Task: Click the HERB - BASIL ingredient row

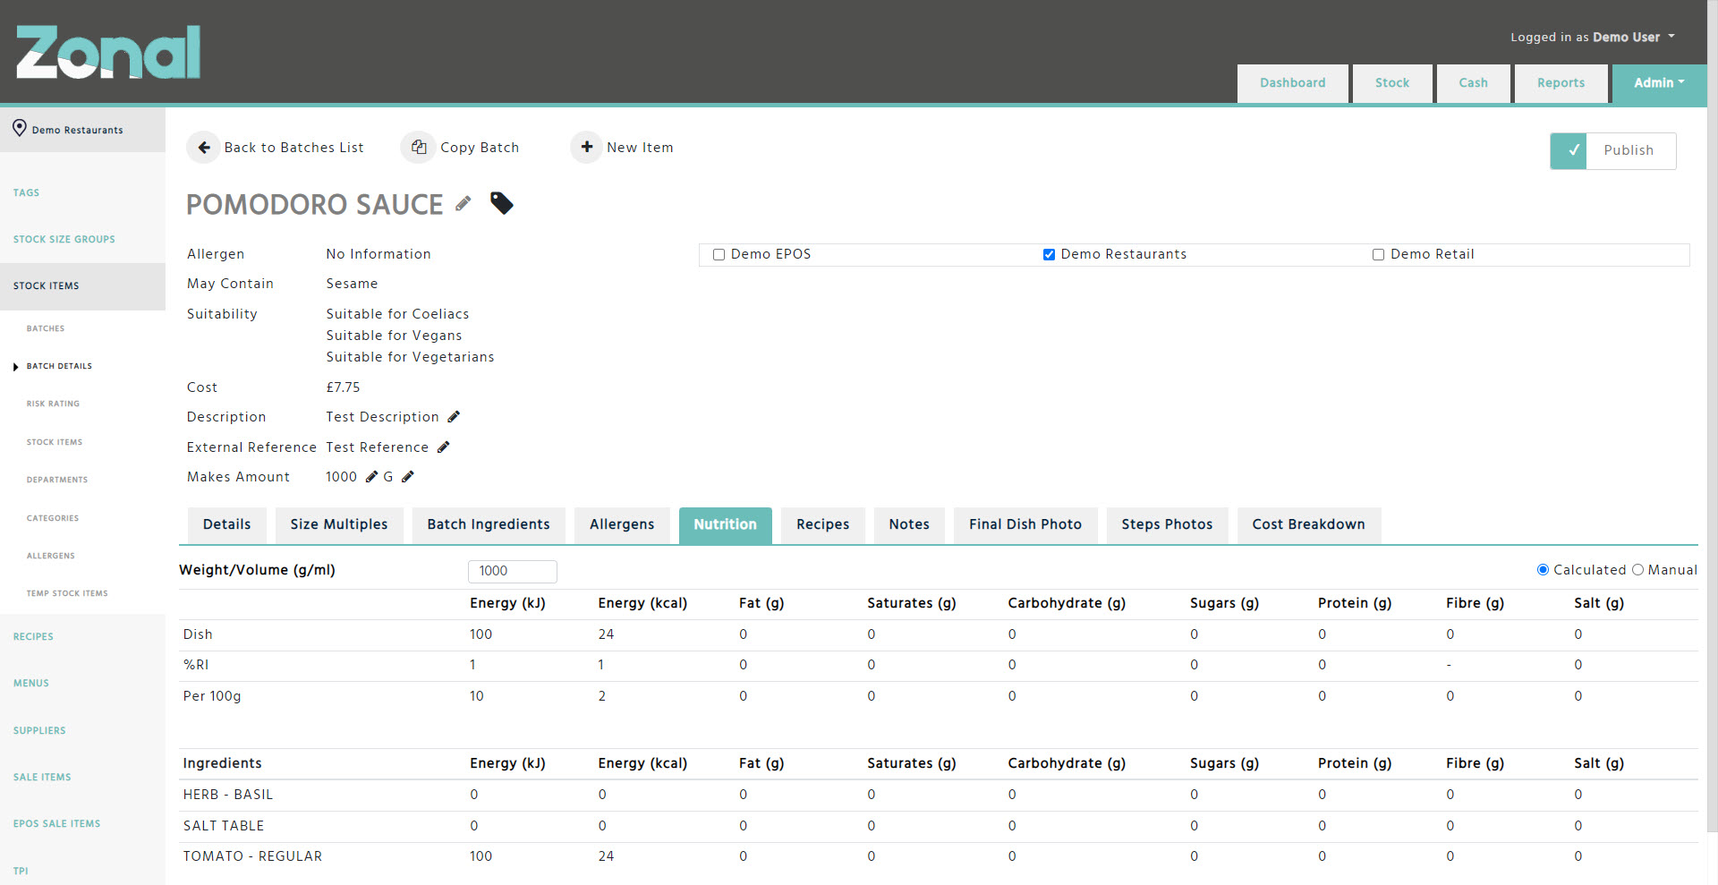Action: (939, 795)
